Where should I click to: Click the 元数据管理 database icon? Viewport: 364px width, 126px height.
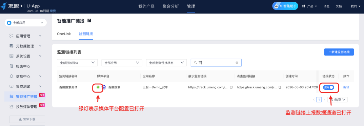(12, 46)
